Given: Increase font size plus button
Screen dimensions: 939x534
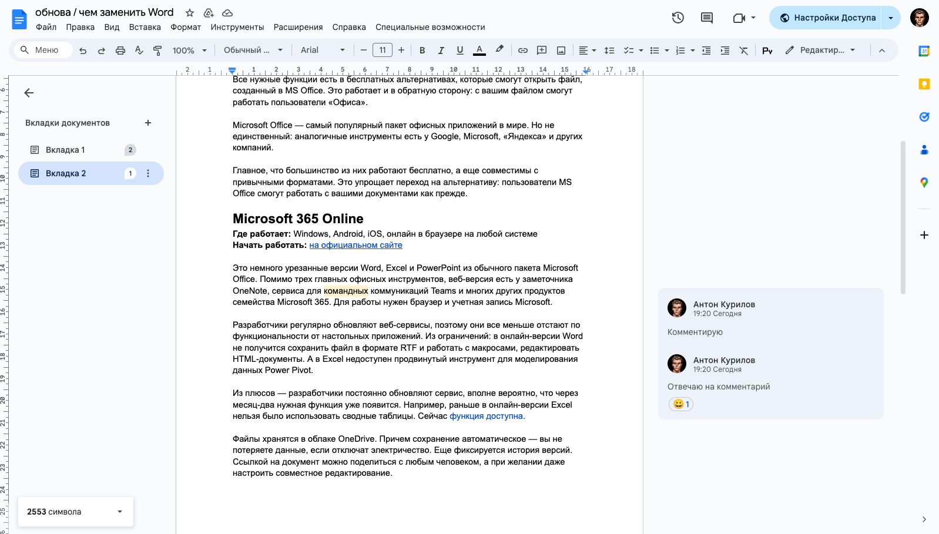Looking at the screenshot, I should coord(401,51).
